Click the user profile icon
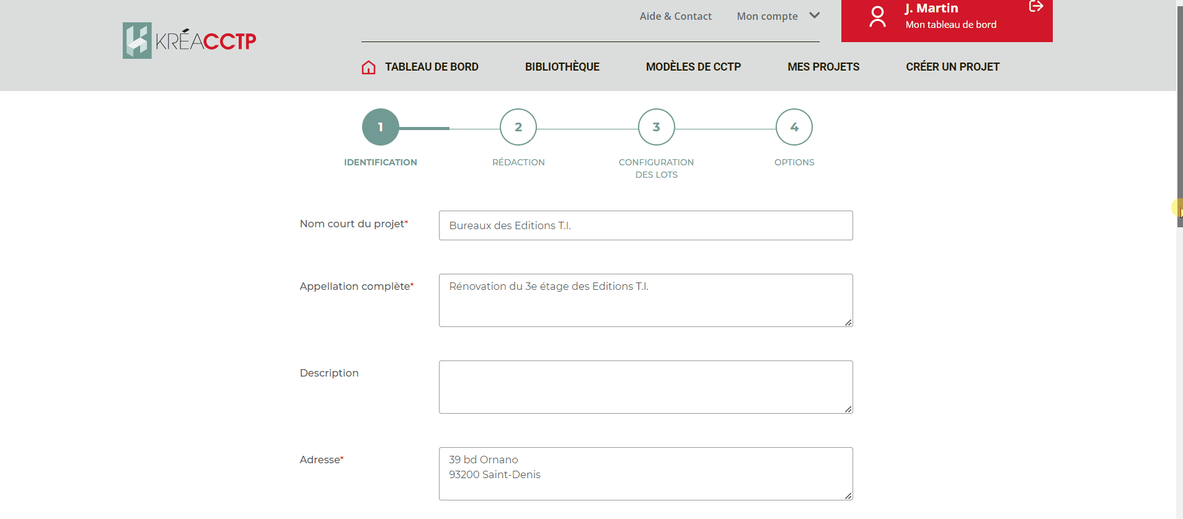 coord(877,17)
